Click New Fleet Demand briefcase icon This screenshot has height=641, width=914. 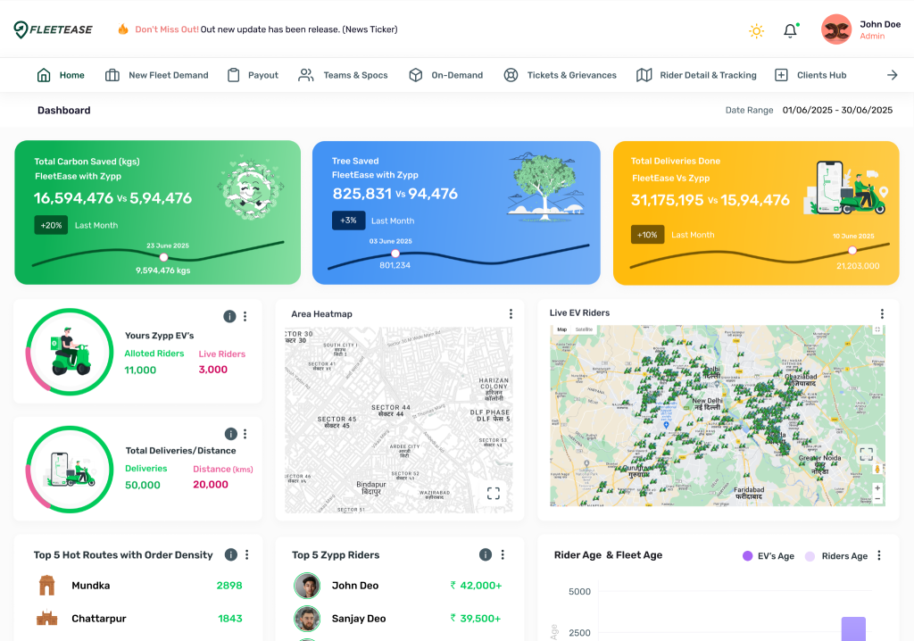click(112, 75)
